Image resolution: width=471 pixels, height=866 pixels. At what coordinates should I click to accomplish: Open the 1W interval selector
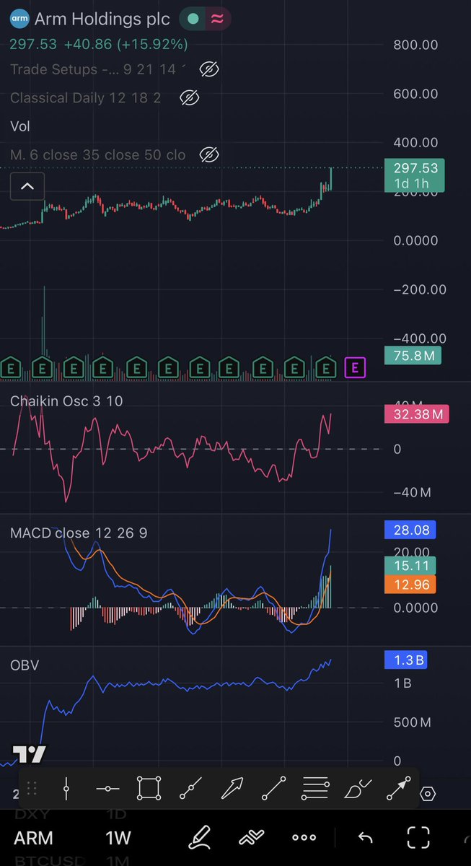118,839
